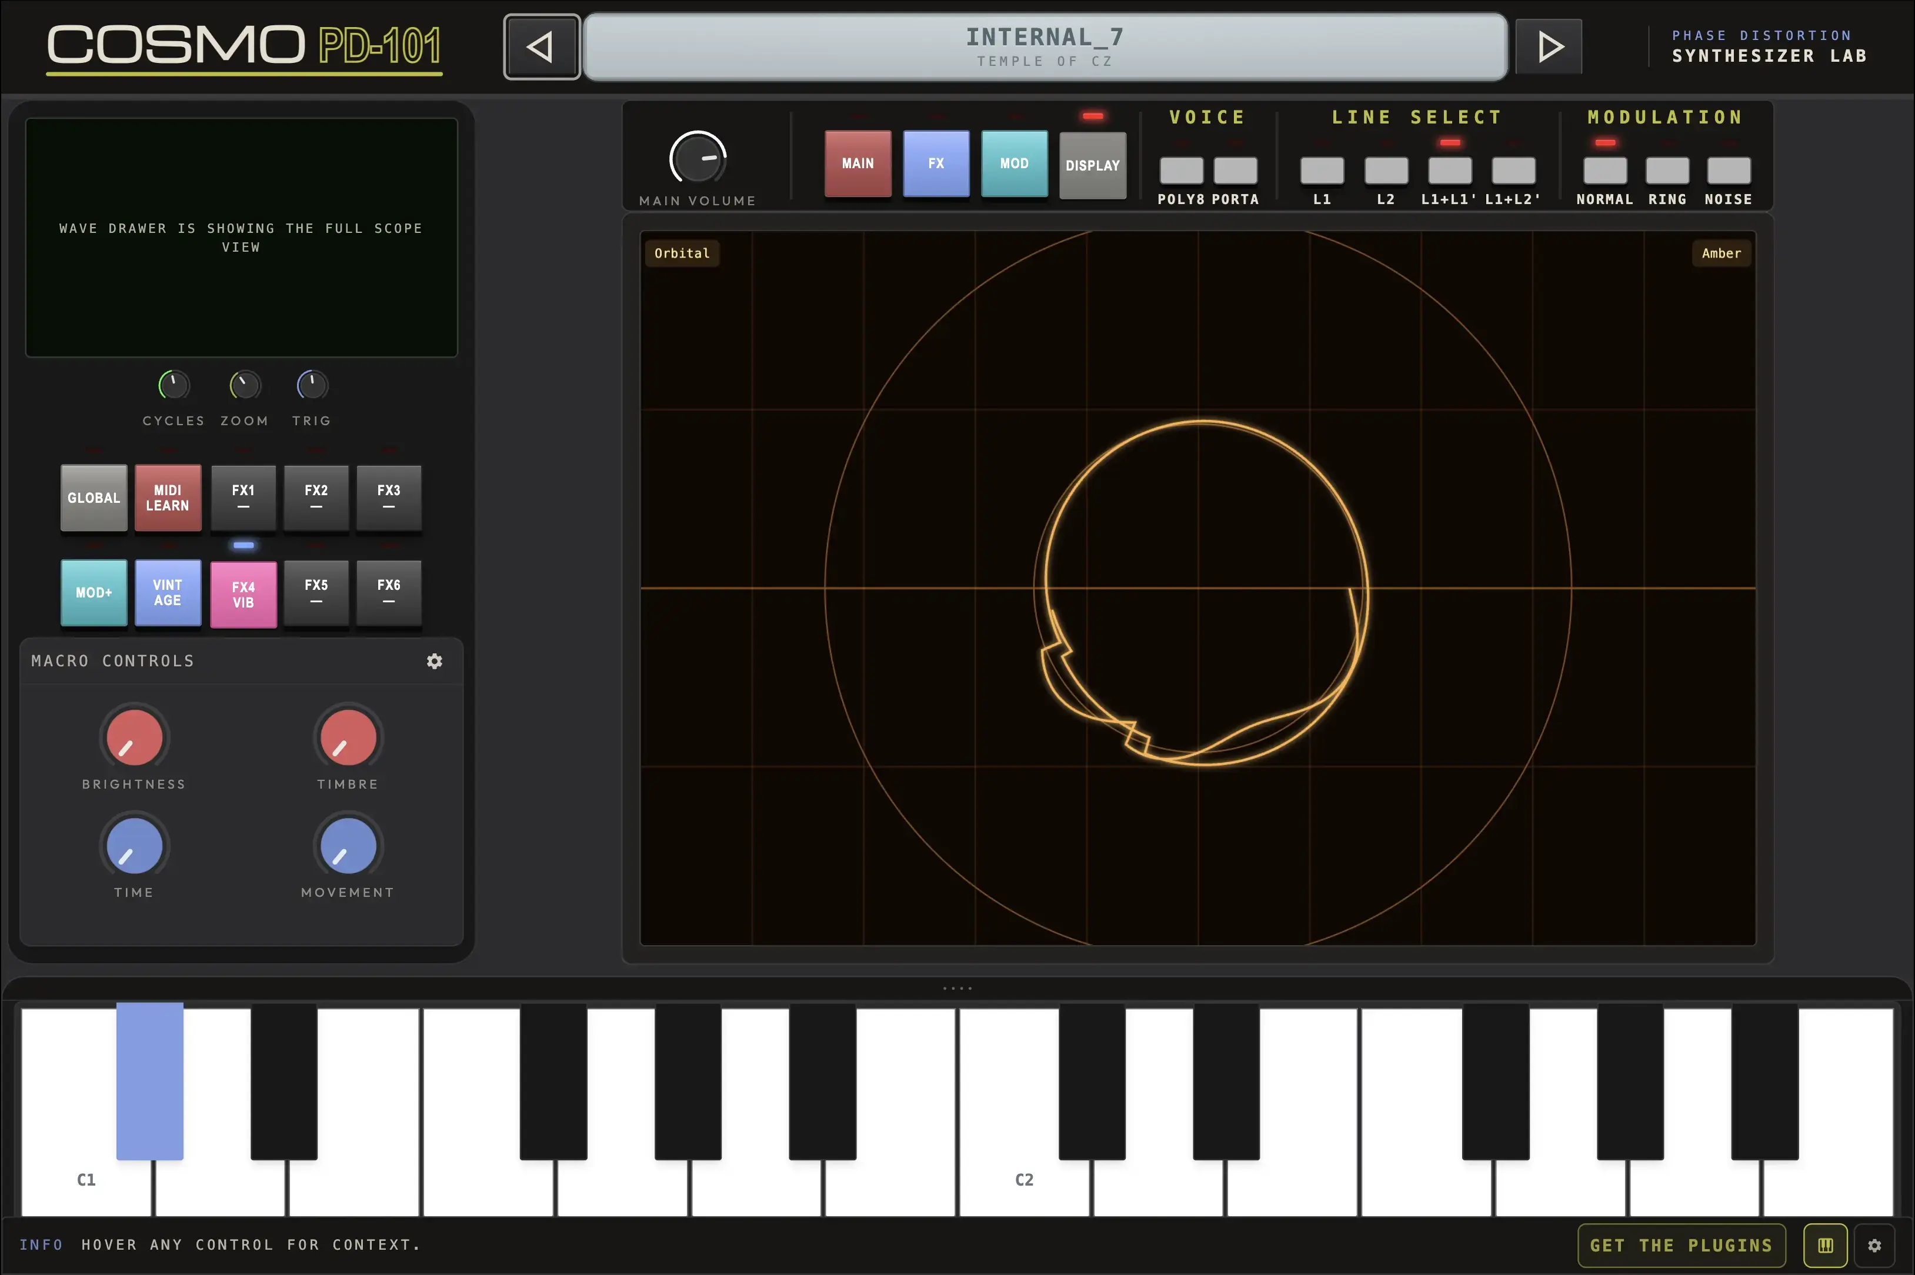The width and height of the screenshot is (1915, 1275).
Task: Play the highlighted blue black key
Action: tap(149, 1082)
